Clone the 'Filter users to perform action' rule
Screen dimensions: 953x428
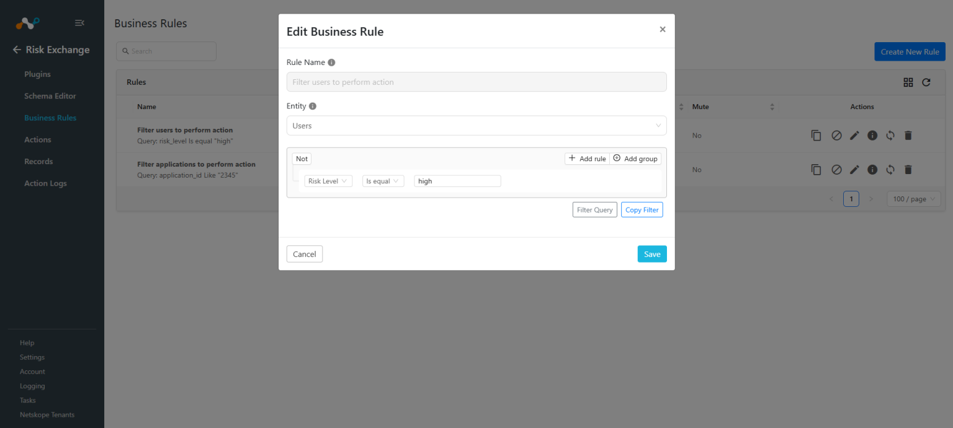pos(817,135)
